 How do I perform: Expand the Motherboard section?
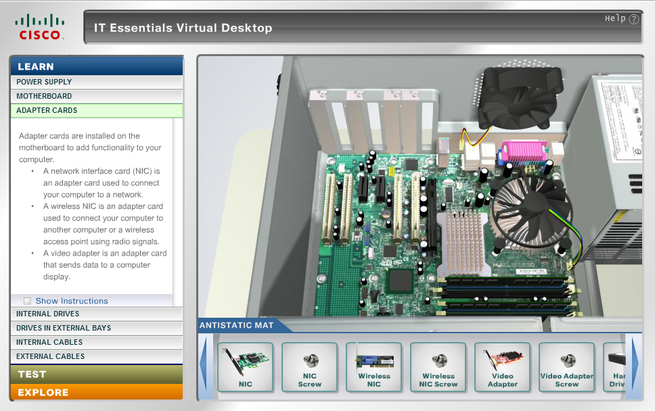(x=96, y=96)
